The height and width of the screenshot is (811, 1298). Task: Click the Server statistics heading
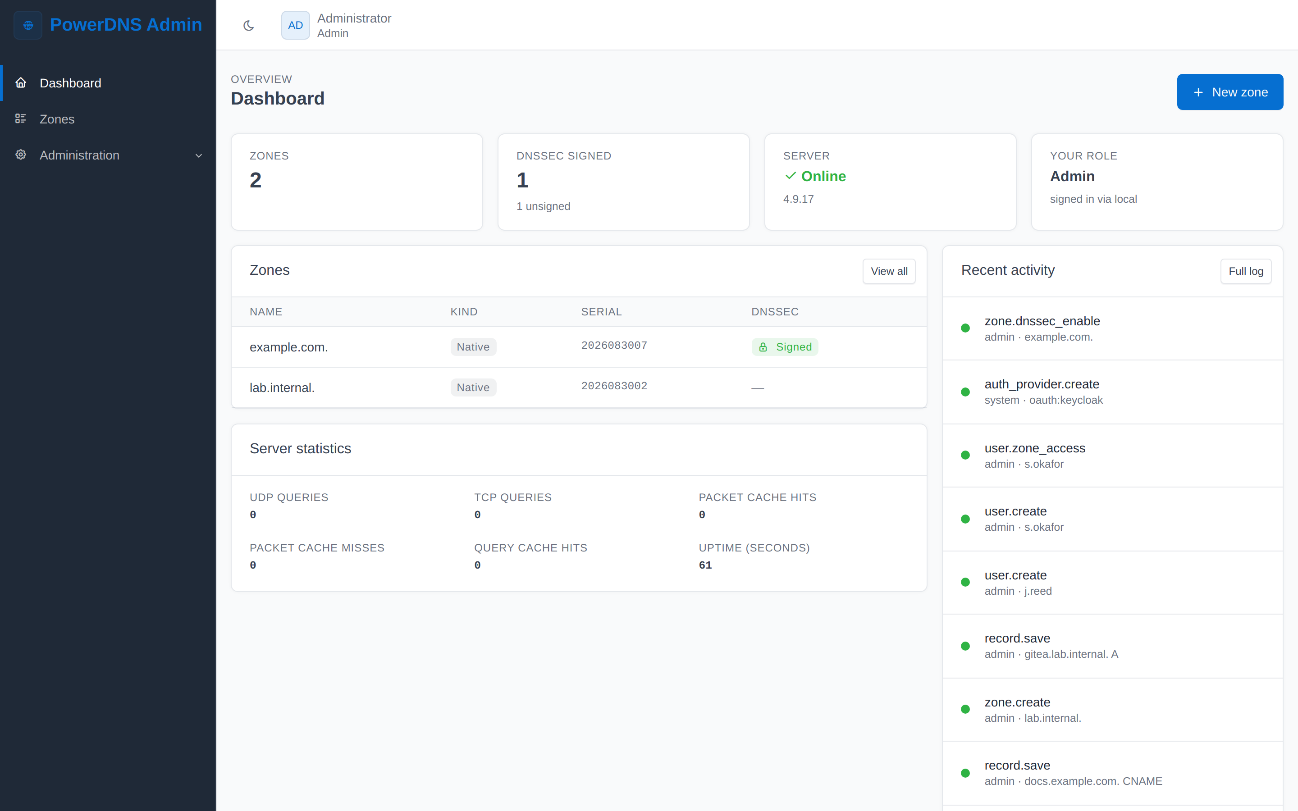click(x=300, y=448)
